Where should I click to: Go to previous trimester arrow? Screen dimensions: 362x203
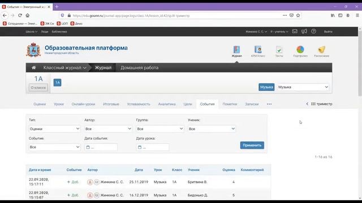(x=307, y=104)
